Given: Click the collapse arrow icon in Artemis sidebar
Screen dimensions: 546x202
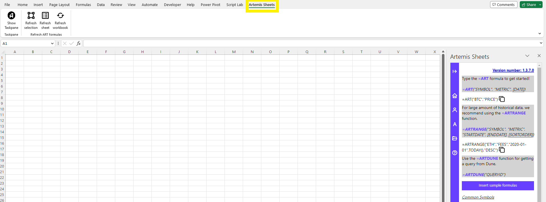Looking at the screenshot, I should point(455,71).
